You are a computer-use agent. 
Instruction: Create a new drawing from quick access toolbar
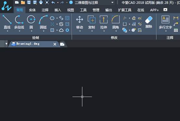coord(17,2)
